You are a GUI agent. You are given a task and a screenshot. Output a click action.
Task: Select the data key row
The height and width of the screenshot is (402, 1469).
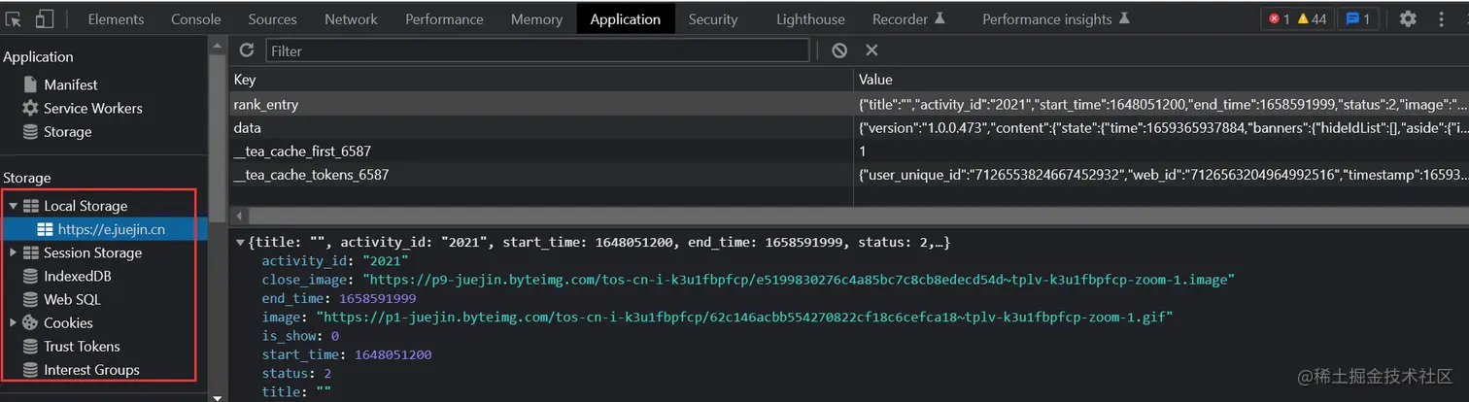click(x=541, y=127)
